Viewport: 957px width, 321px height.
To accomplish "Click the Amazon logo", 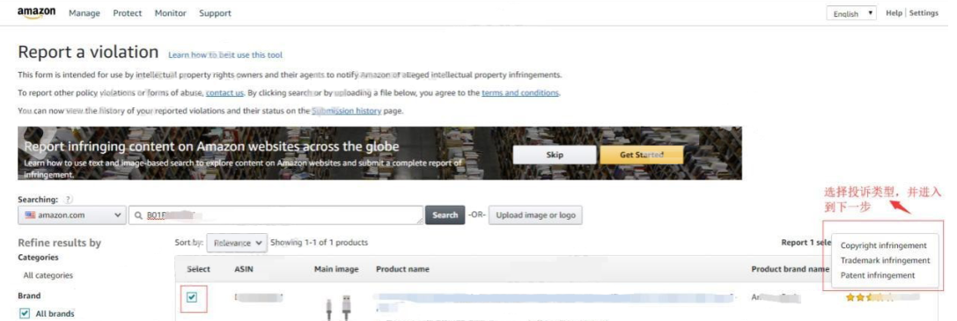I will click(37, 13).
